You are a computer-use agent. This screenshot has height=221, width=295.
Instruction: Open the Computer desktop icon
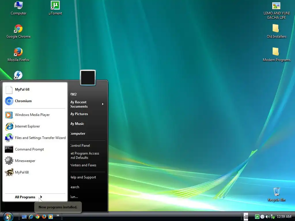tap(18, 8)
